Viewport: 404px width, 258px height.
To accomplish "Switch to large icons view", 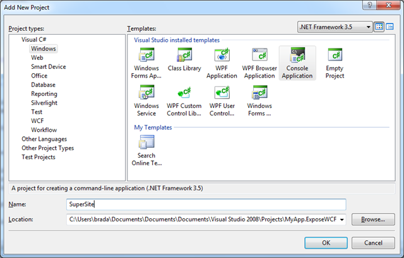I will coord(379,27).
